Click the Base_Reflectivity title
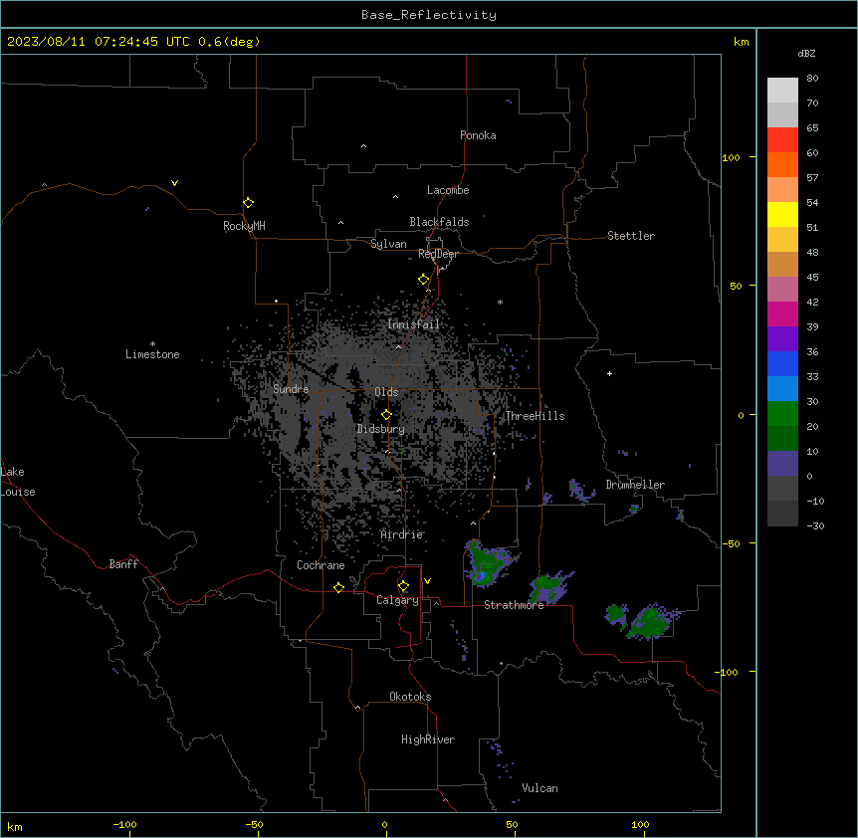The height and width of the screenshot is (838, 858). [x=429, y=15]
